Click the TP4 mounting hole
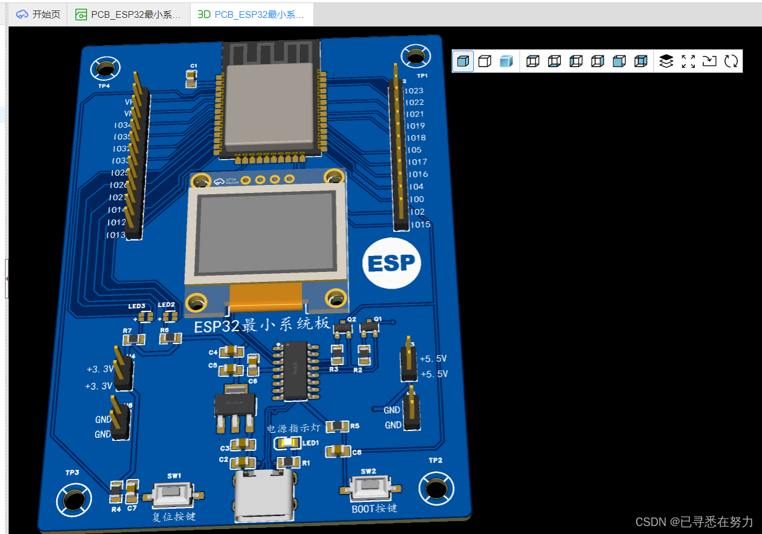 106,68
